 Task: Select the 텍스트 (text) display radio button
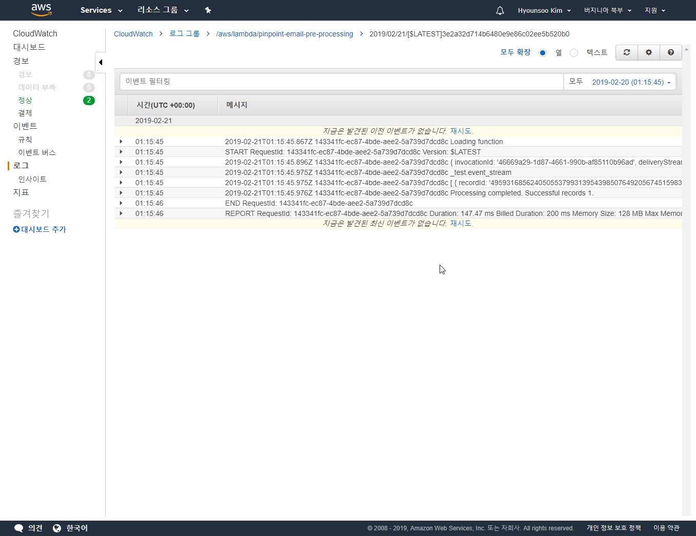pyautogui.click(x=574, y=53)
